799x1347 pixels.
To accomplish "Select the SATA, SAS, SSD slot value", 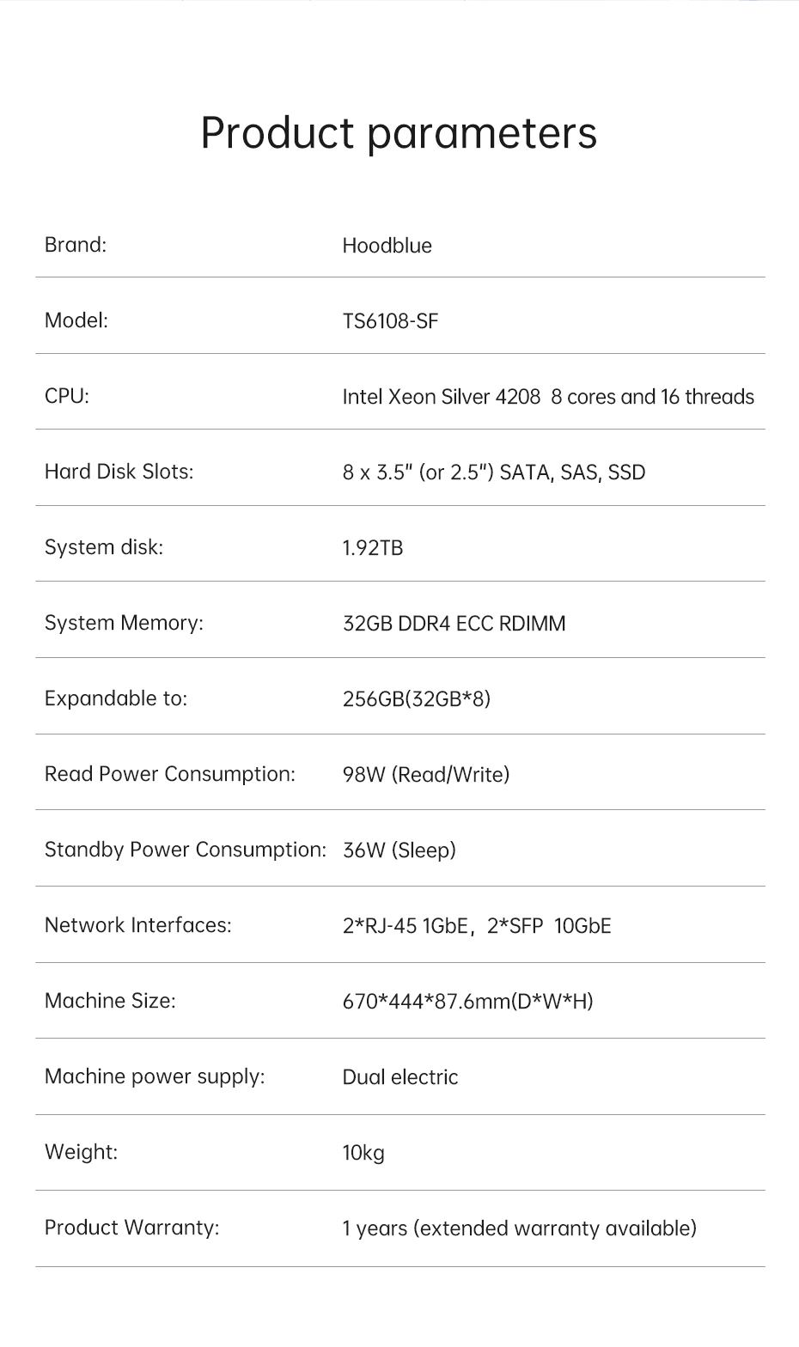I will (571, 472).
